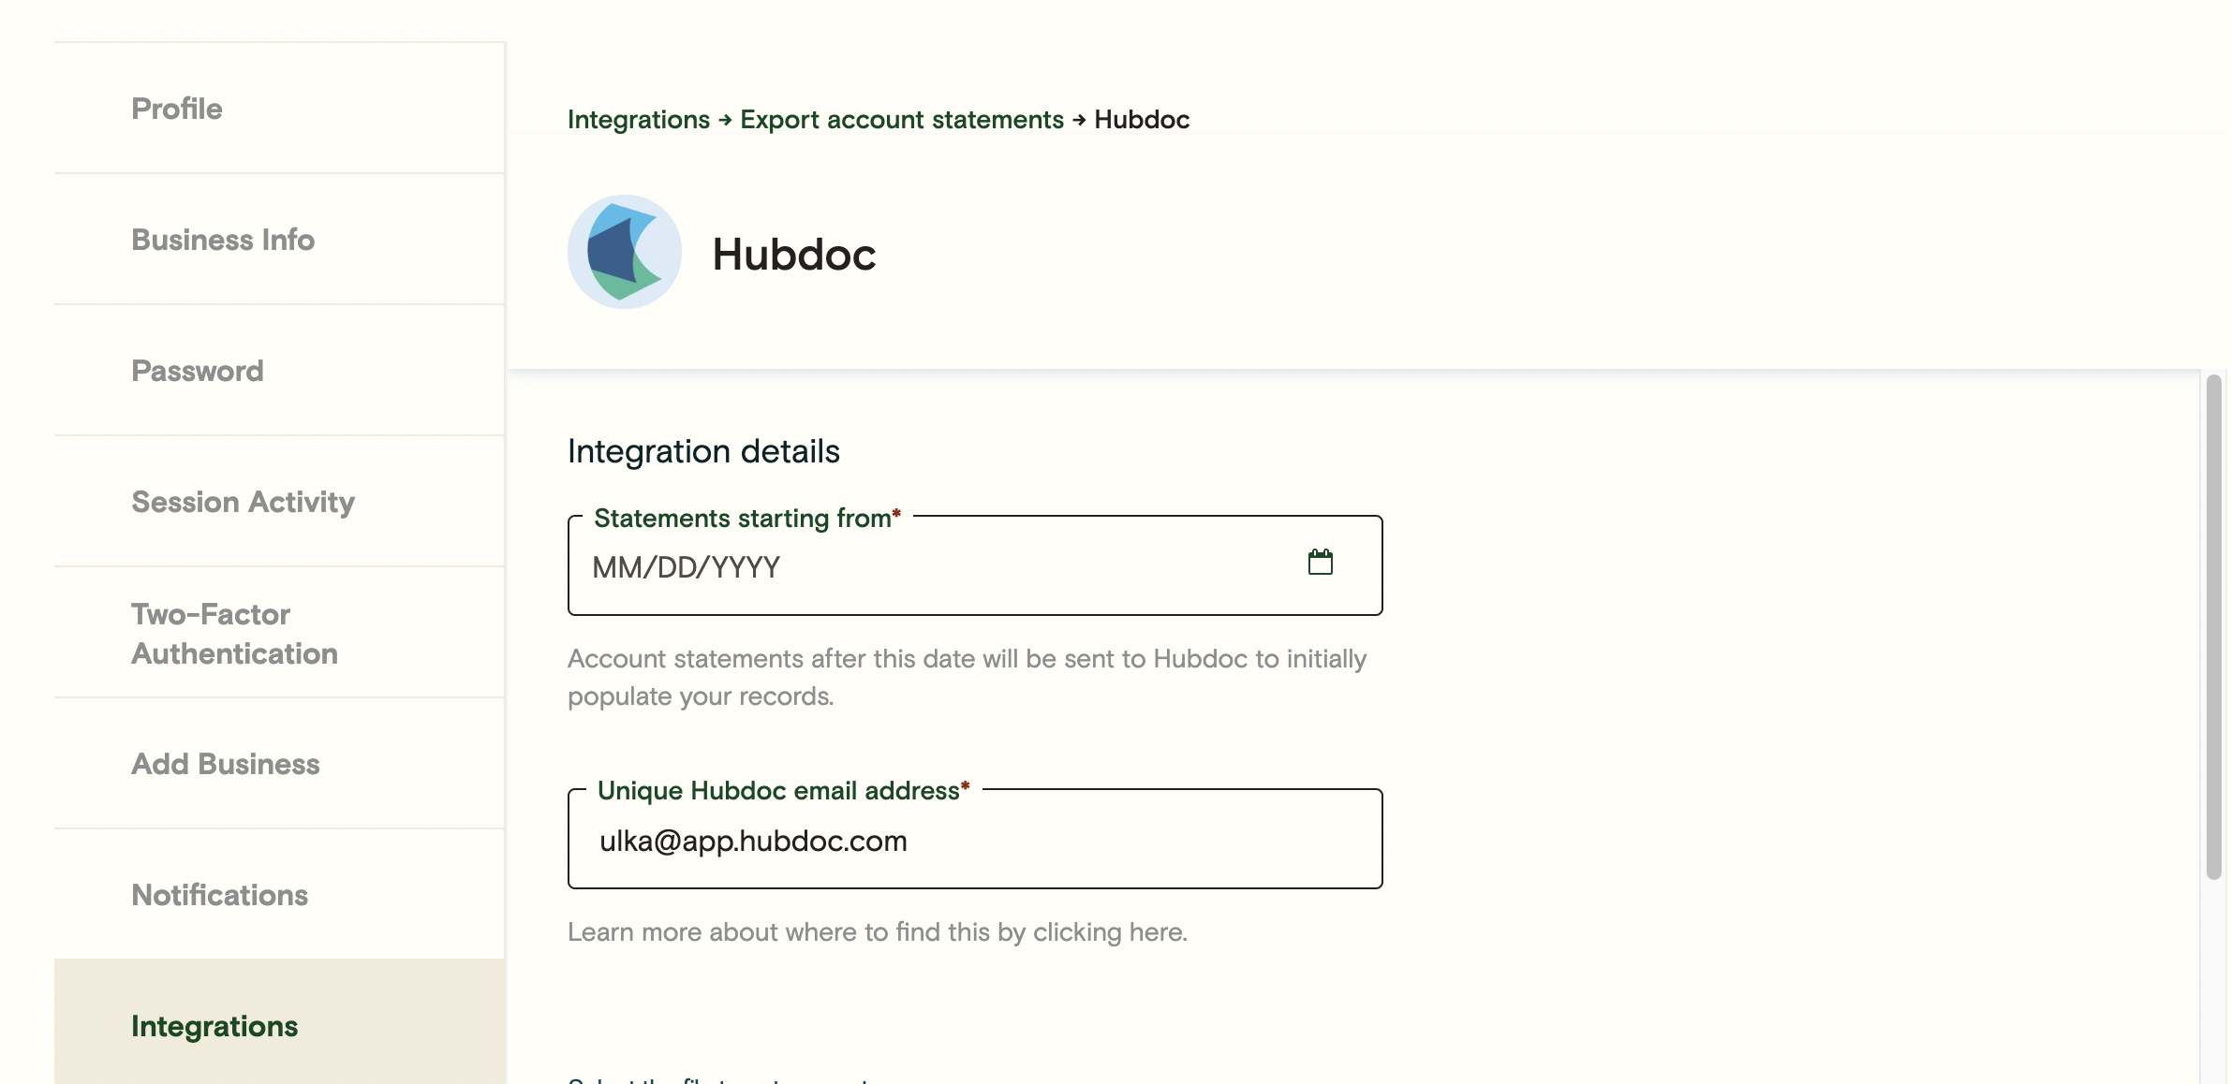The image size is (2231, 1084).
Task: Open the calendar date picker icon
Action: (1321, 562)
